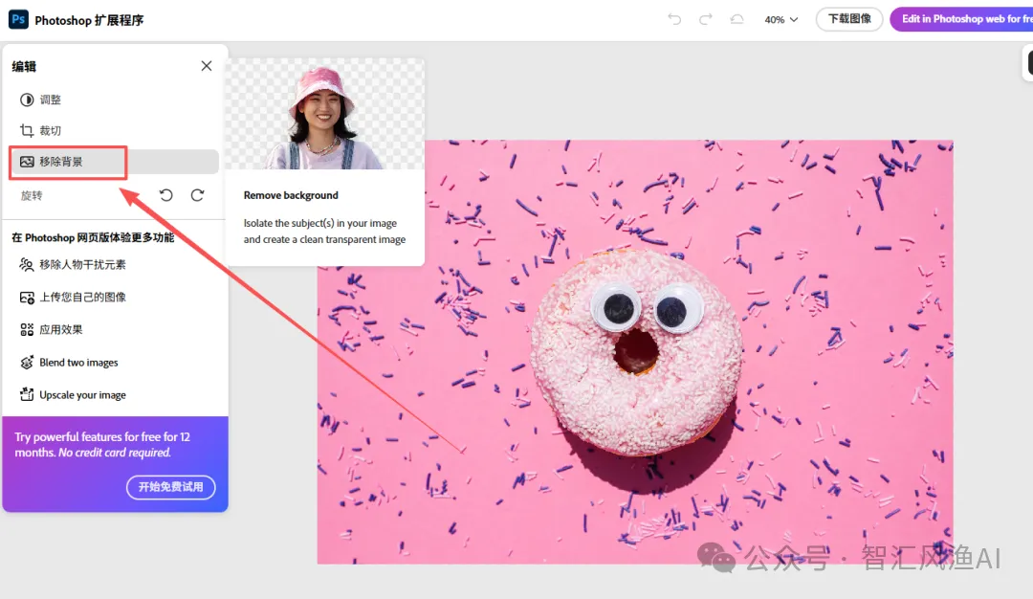The image size is (1033, 599).
Task: Click Edit in Photoshop web button
Action: pyautogui.click(x=962, y=19)
